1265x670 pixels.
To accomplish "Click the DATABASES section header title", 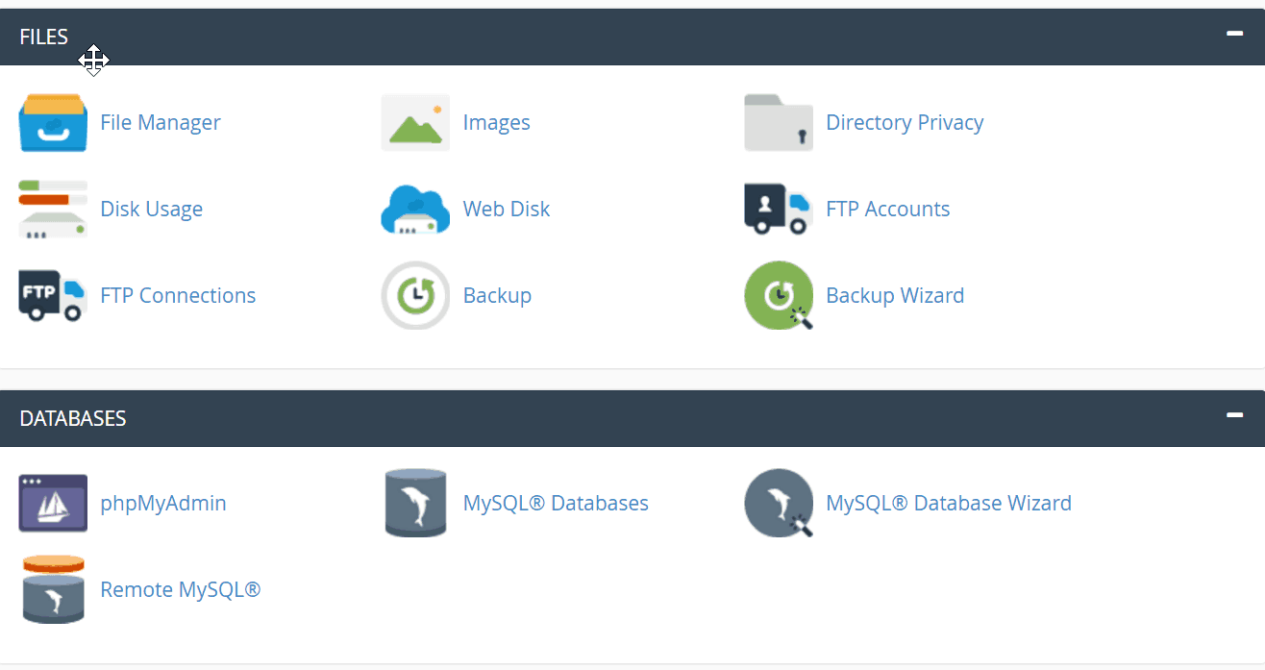I will click(x=73, y=418).
